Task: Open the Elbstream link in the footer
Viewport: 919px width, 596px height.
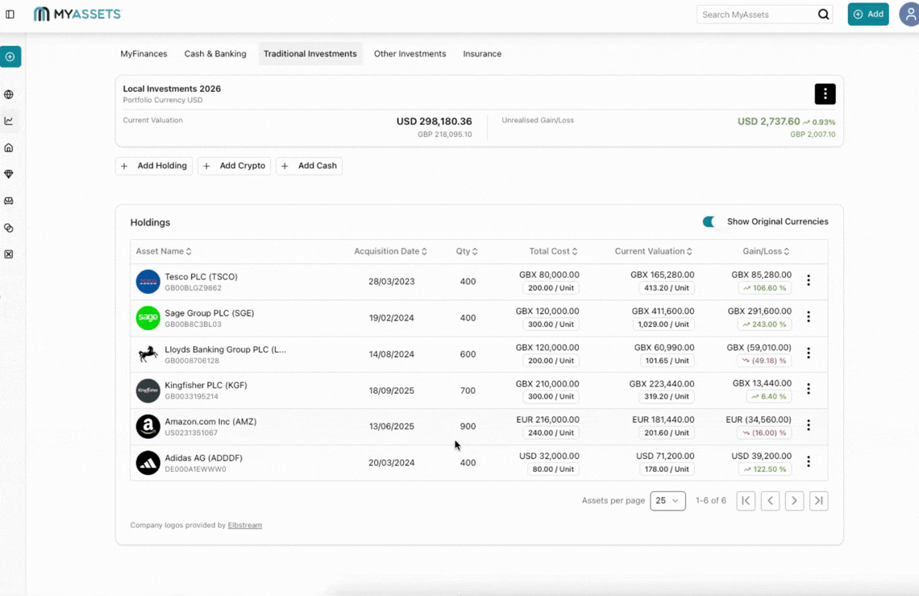Action: click(244, 524)
